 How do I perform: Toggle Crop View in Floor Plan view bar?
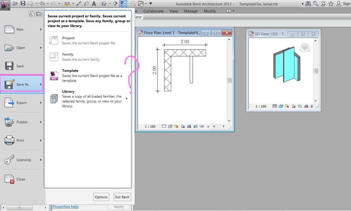click(x=189, y=126)
